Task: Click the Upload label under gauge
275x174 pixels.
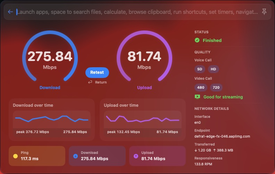Action: [x=144, y=88]
